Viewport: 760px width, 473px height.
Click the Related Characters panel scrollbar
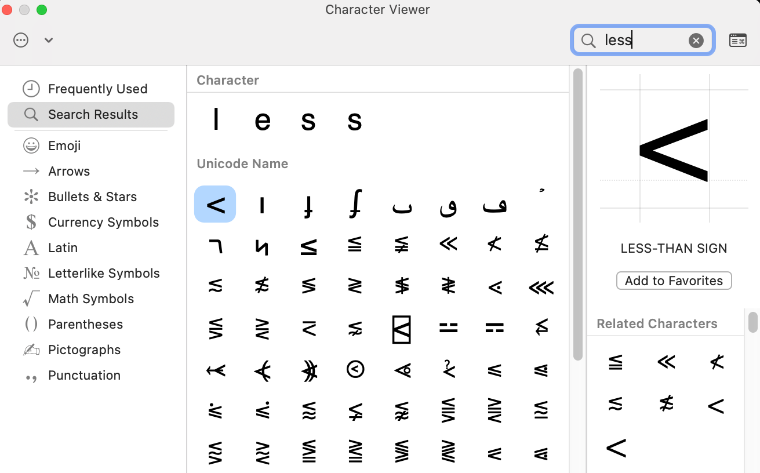pyautogui.click(x=752, y=322)
